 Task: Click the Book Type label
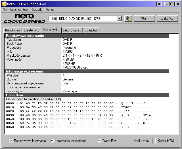(14, 44)
